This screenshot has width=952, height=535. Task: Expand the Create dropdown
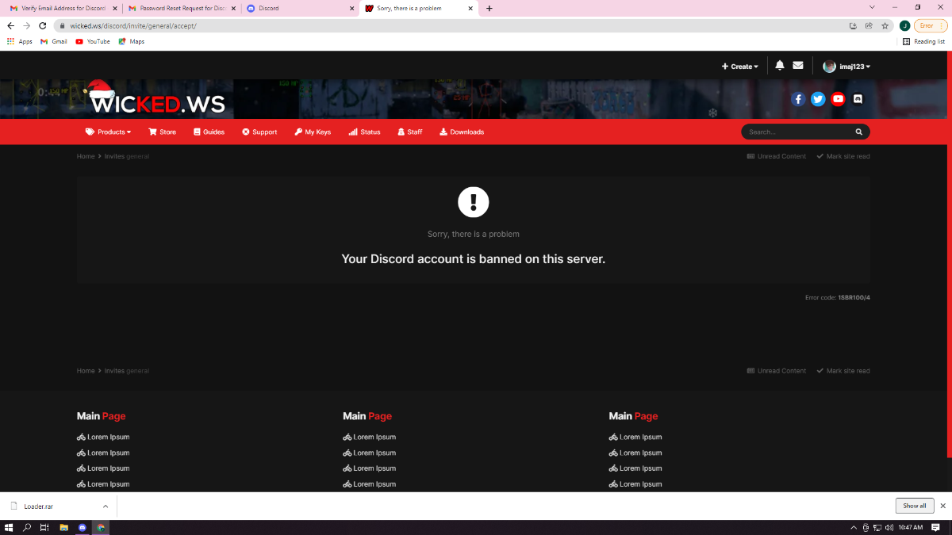[739, 67]
